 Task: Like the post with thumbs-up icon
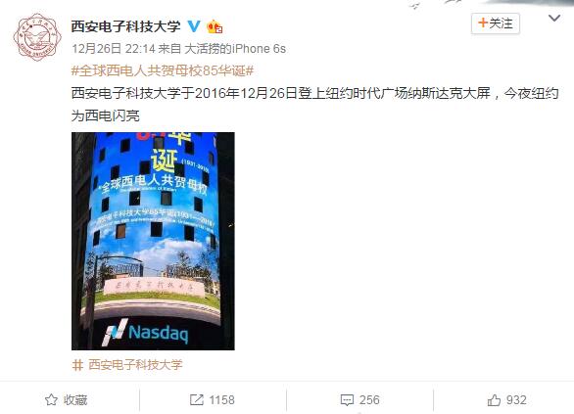(494, 400)
